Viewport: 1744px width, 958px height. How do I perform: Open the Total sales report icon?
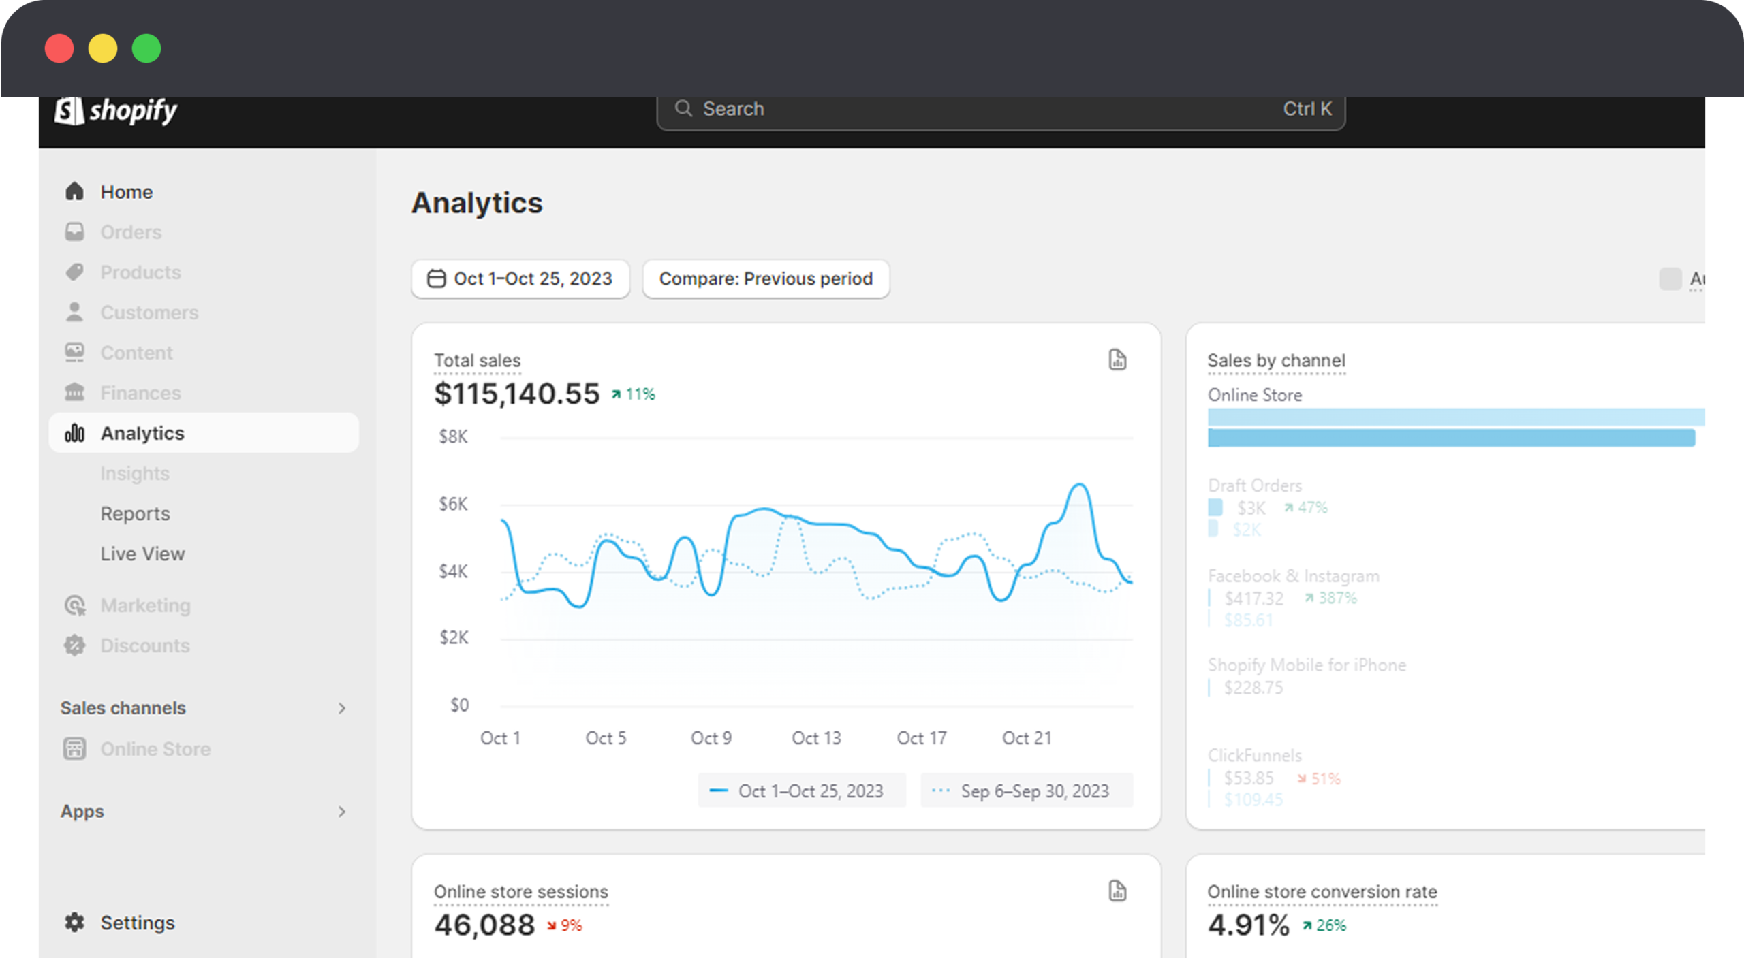(x=1117, y=360)
